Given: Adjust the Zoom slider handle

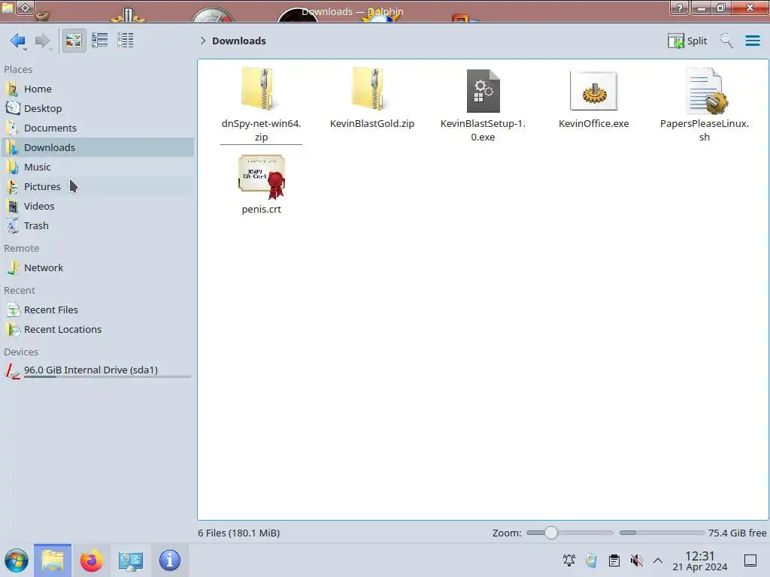Looking at the screenshot, I should tap(551, 533).
